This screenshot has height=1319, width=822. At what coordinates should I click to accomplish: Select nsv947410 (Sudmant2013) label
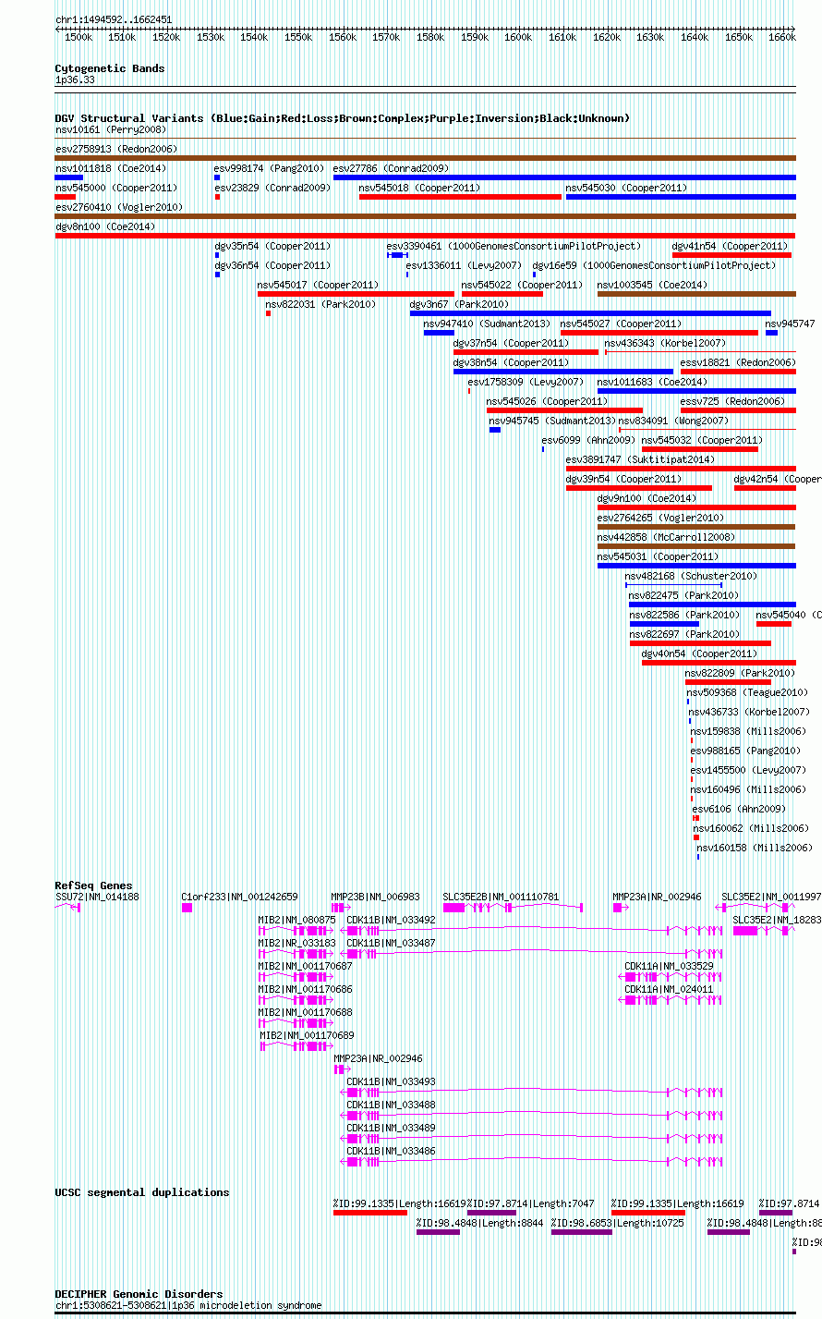pyautogui.click(x=487, y=324)
